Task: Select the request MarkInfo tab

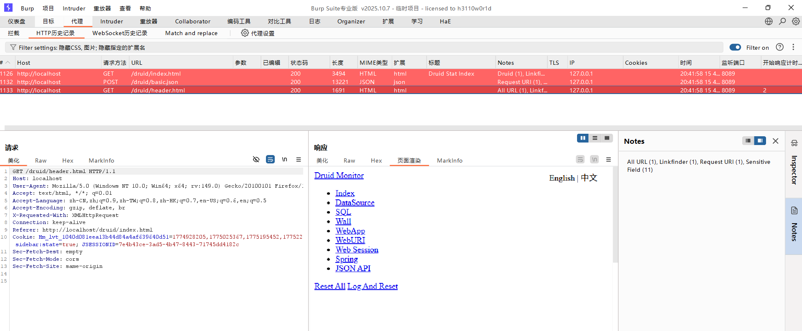Action: pos(102,160)
